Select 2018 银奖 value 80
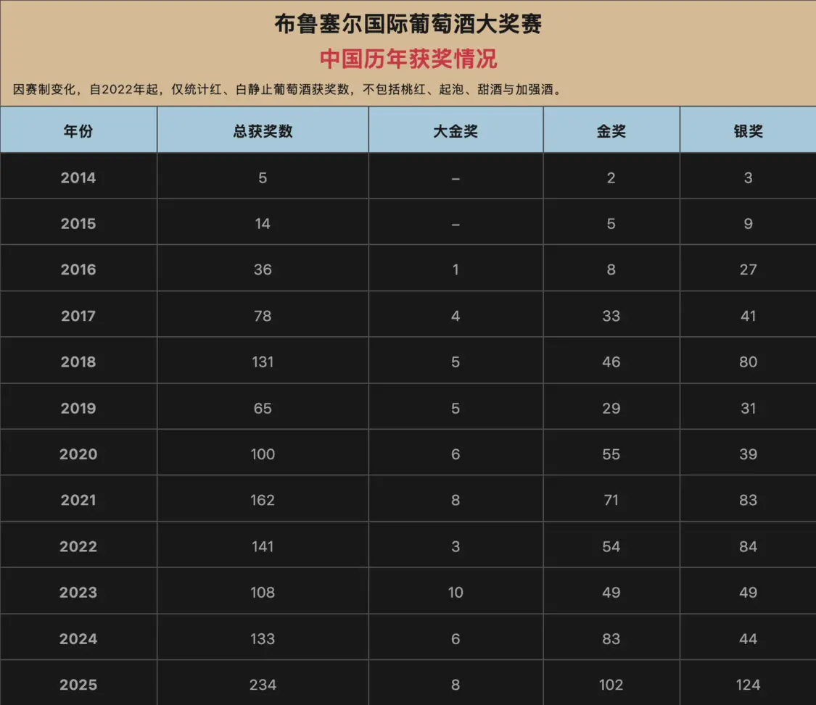 (x=748, y=362)
